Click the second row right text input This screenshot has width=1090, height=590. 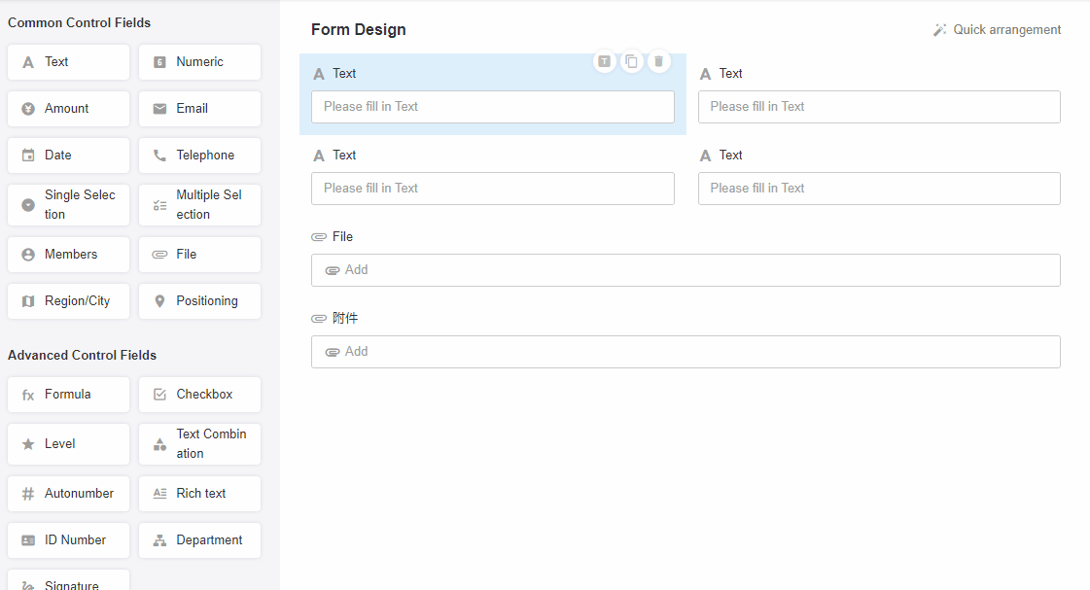pyautogui.click(x=879, y=189)
